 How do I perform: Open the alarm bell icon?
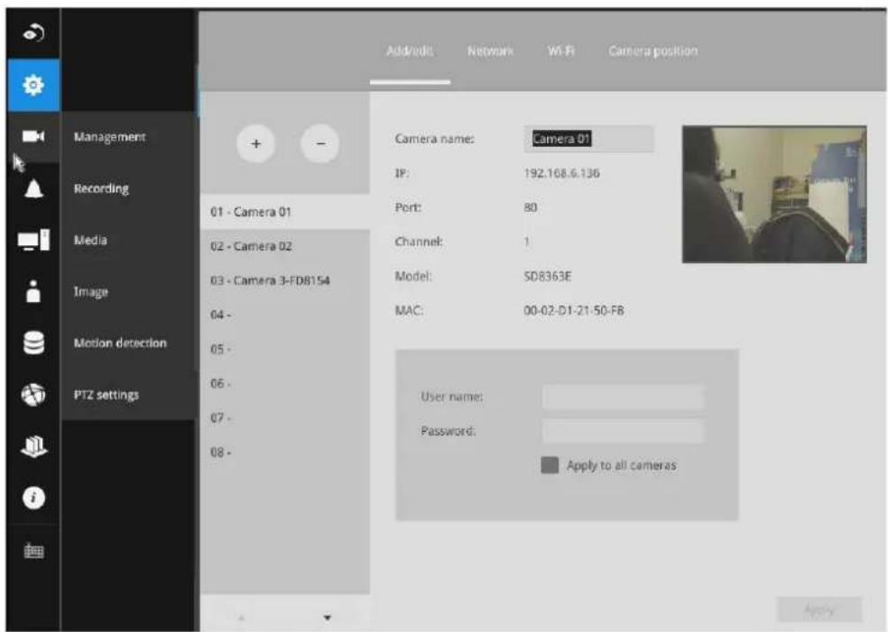33,188
